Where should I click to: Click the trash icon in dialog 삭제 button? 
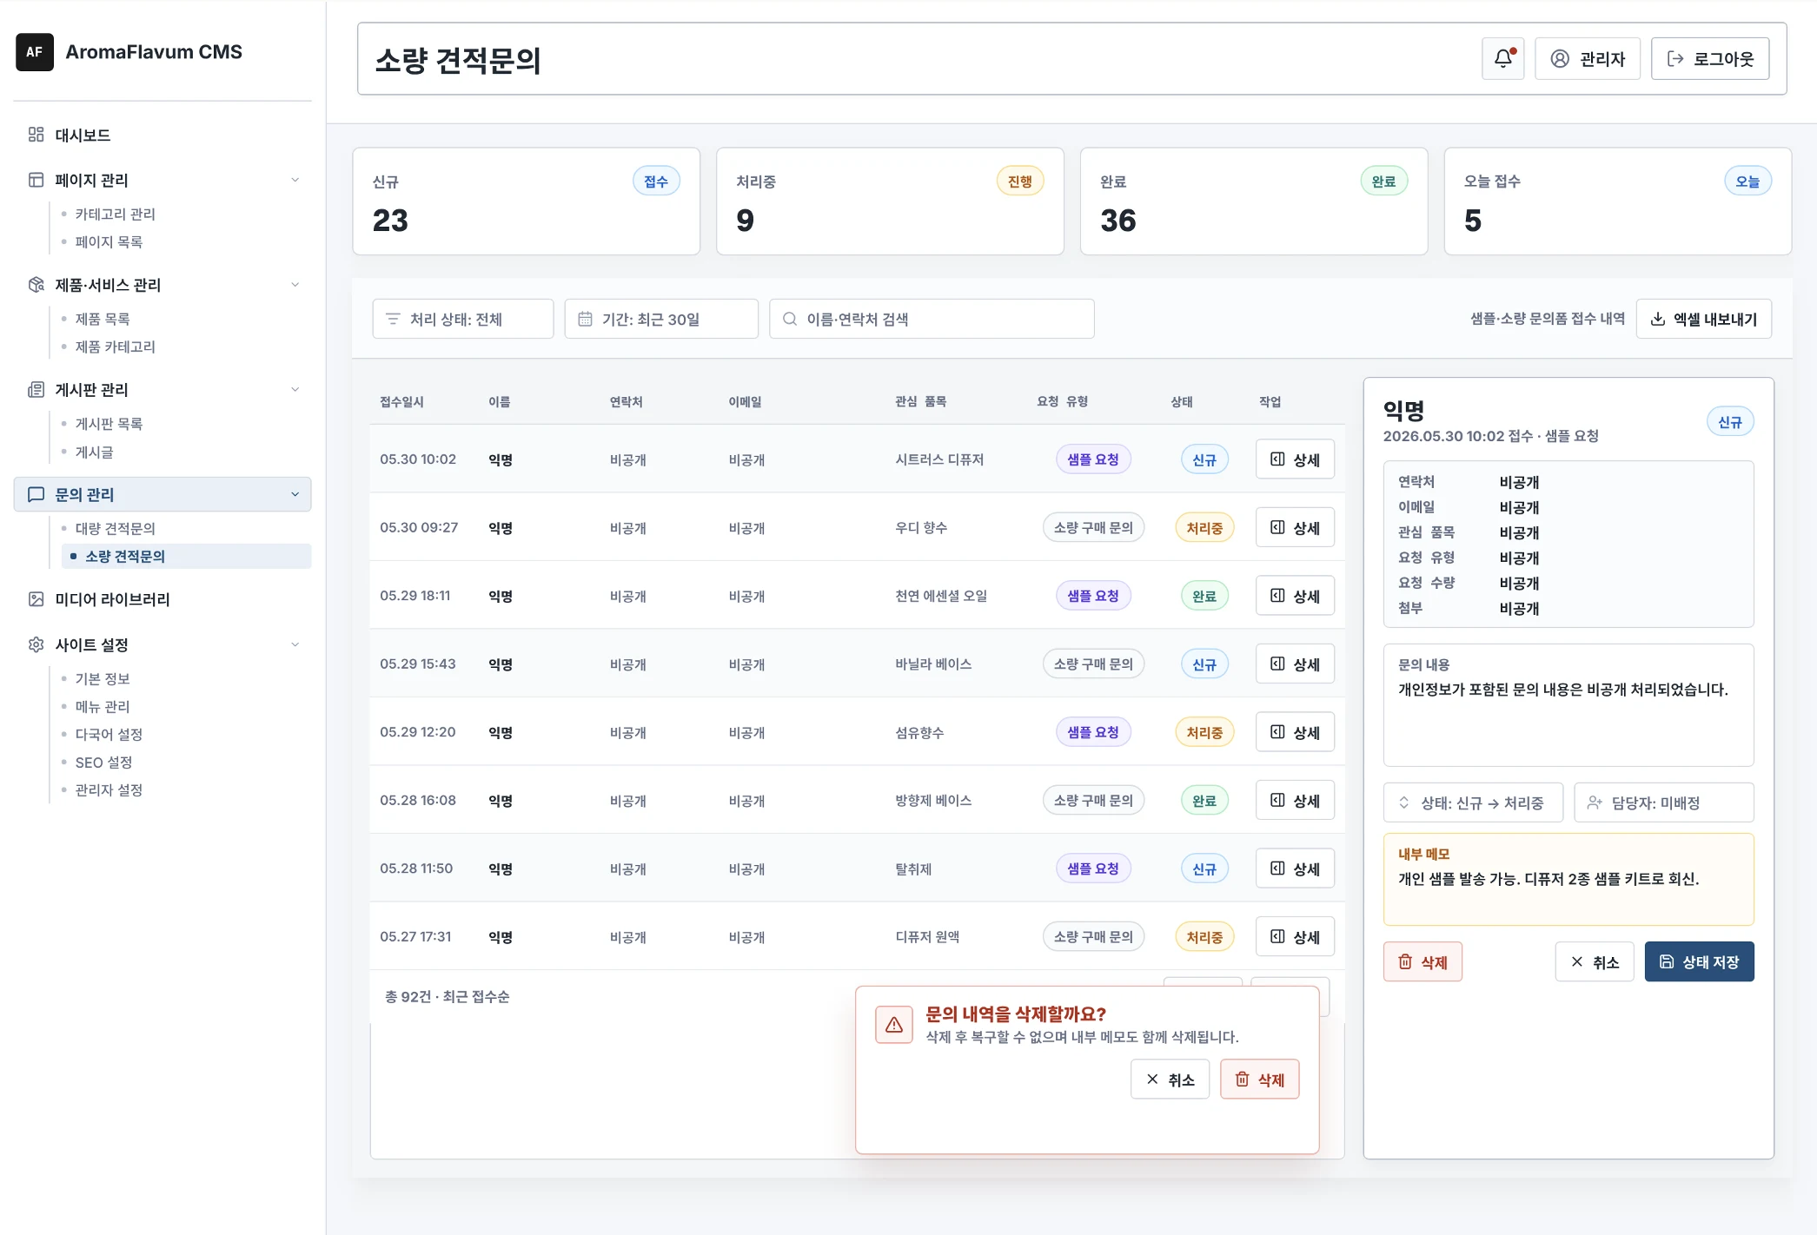pos(1243,1079)
